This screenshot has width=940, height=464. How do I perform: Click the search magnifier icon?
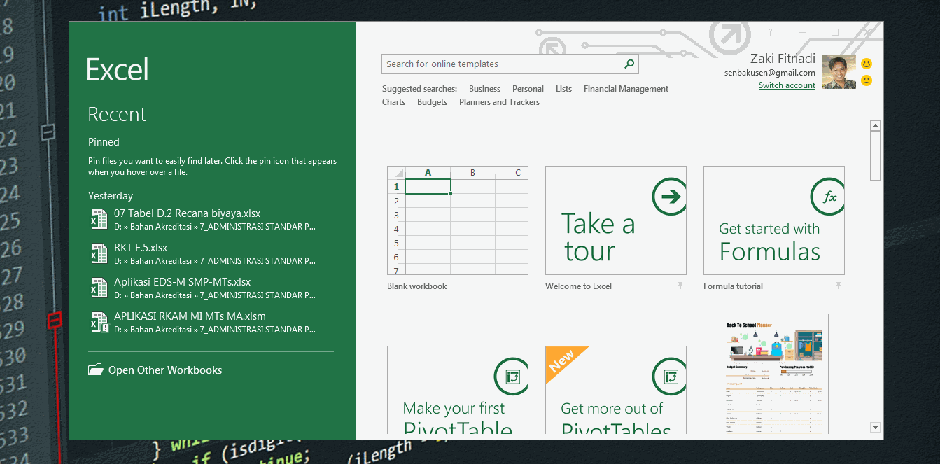629,63
